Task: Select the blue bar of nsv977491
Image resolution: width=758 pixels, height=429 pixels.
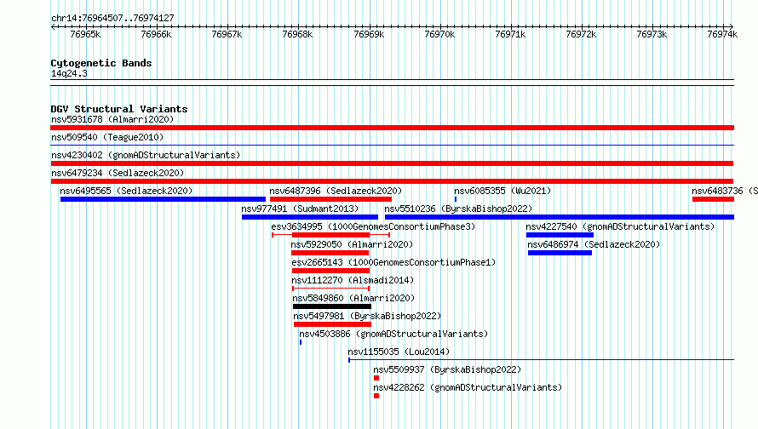Action: coord(310,217)
